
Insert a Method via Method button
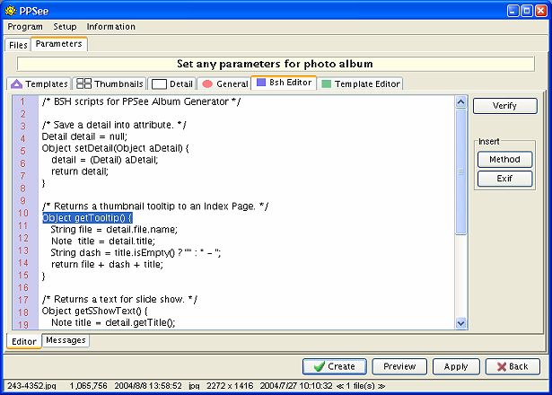click(x=504, y=160)
